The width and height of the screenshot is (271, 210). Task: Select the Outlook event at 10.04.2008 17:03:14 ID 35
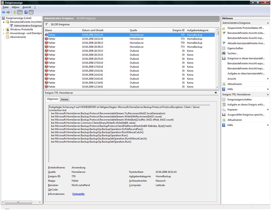click(x=129, y=63)
